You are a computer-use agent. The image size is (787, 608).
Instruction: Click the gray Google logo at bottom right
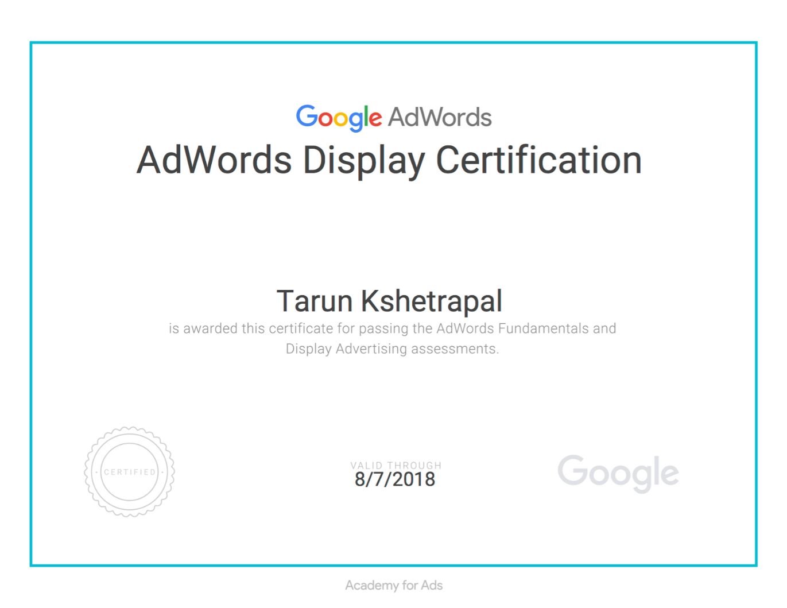tap(618, 474)
